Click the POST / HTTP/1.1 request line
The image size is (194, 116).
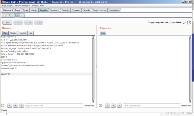[x=9, y=37]
